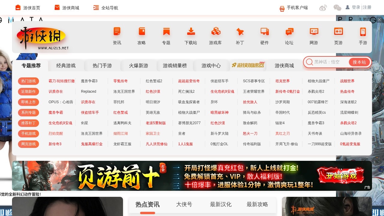Select the 最新汉化 news tab

pyautogui.click(x=221, y=205)
